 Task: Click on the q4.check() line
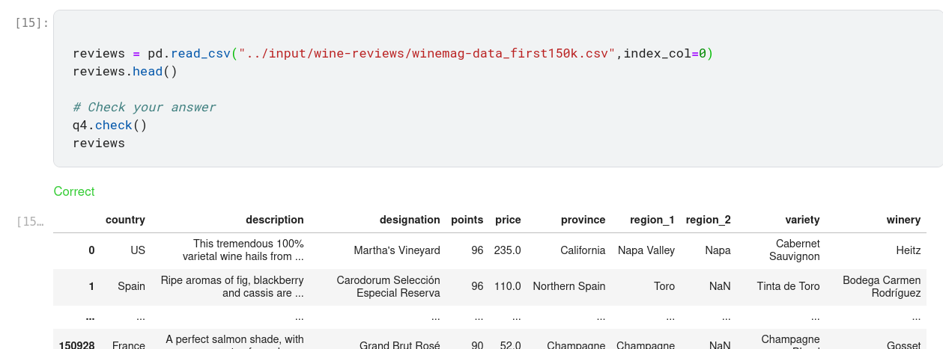click(109, 126)
